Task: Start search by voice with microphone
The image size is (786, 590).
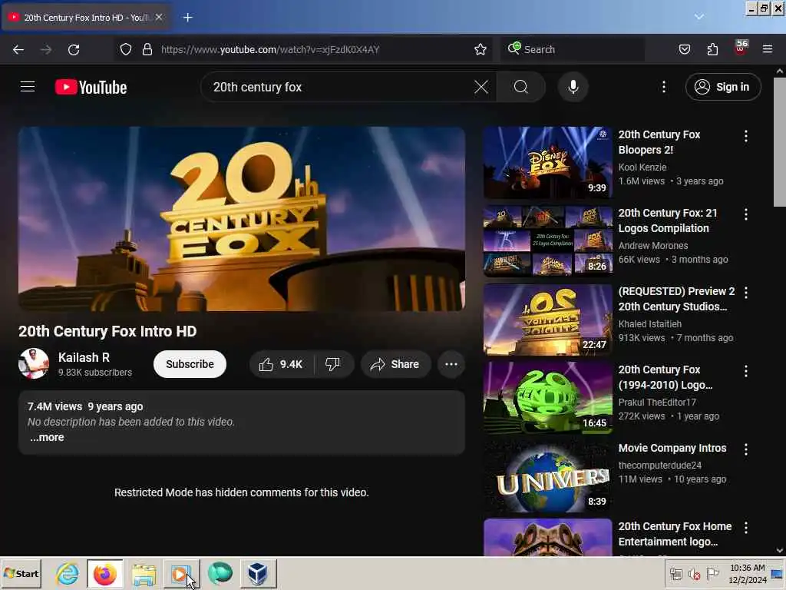Action: pyautogui.click(x=573, y=88)
